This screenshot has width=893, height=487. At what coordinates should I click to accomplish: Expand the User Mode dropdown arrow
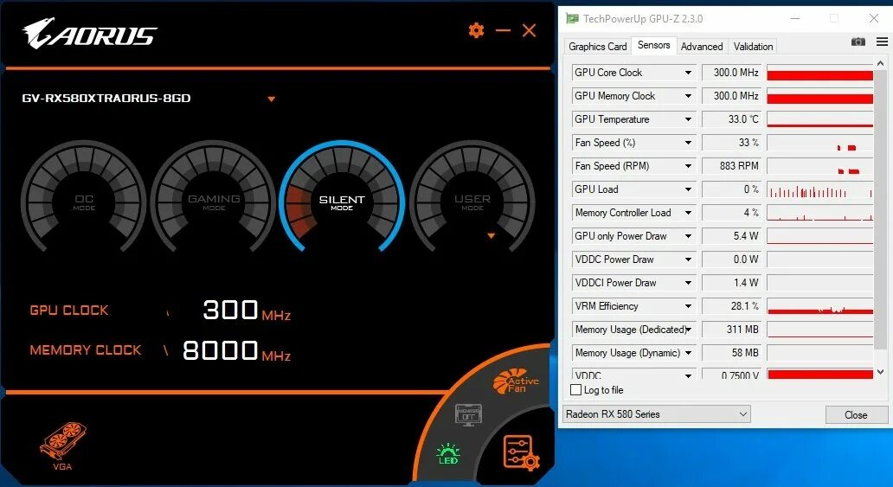tap(491, 236)
